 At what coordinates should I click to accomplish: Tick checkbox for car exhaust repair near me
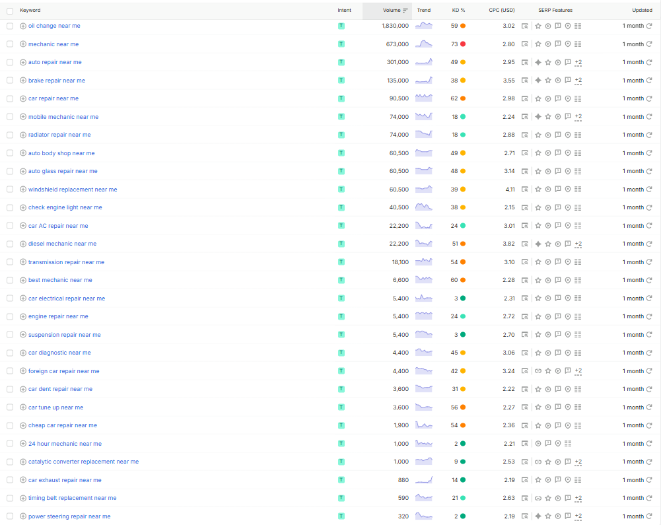click(x=10, y=480)
